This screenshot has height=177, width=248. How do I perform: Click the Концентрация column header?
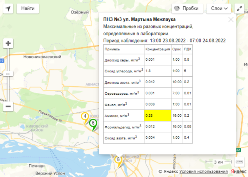158,50
